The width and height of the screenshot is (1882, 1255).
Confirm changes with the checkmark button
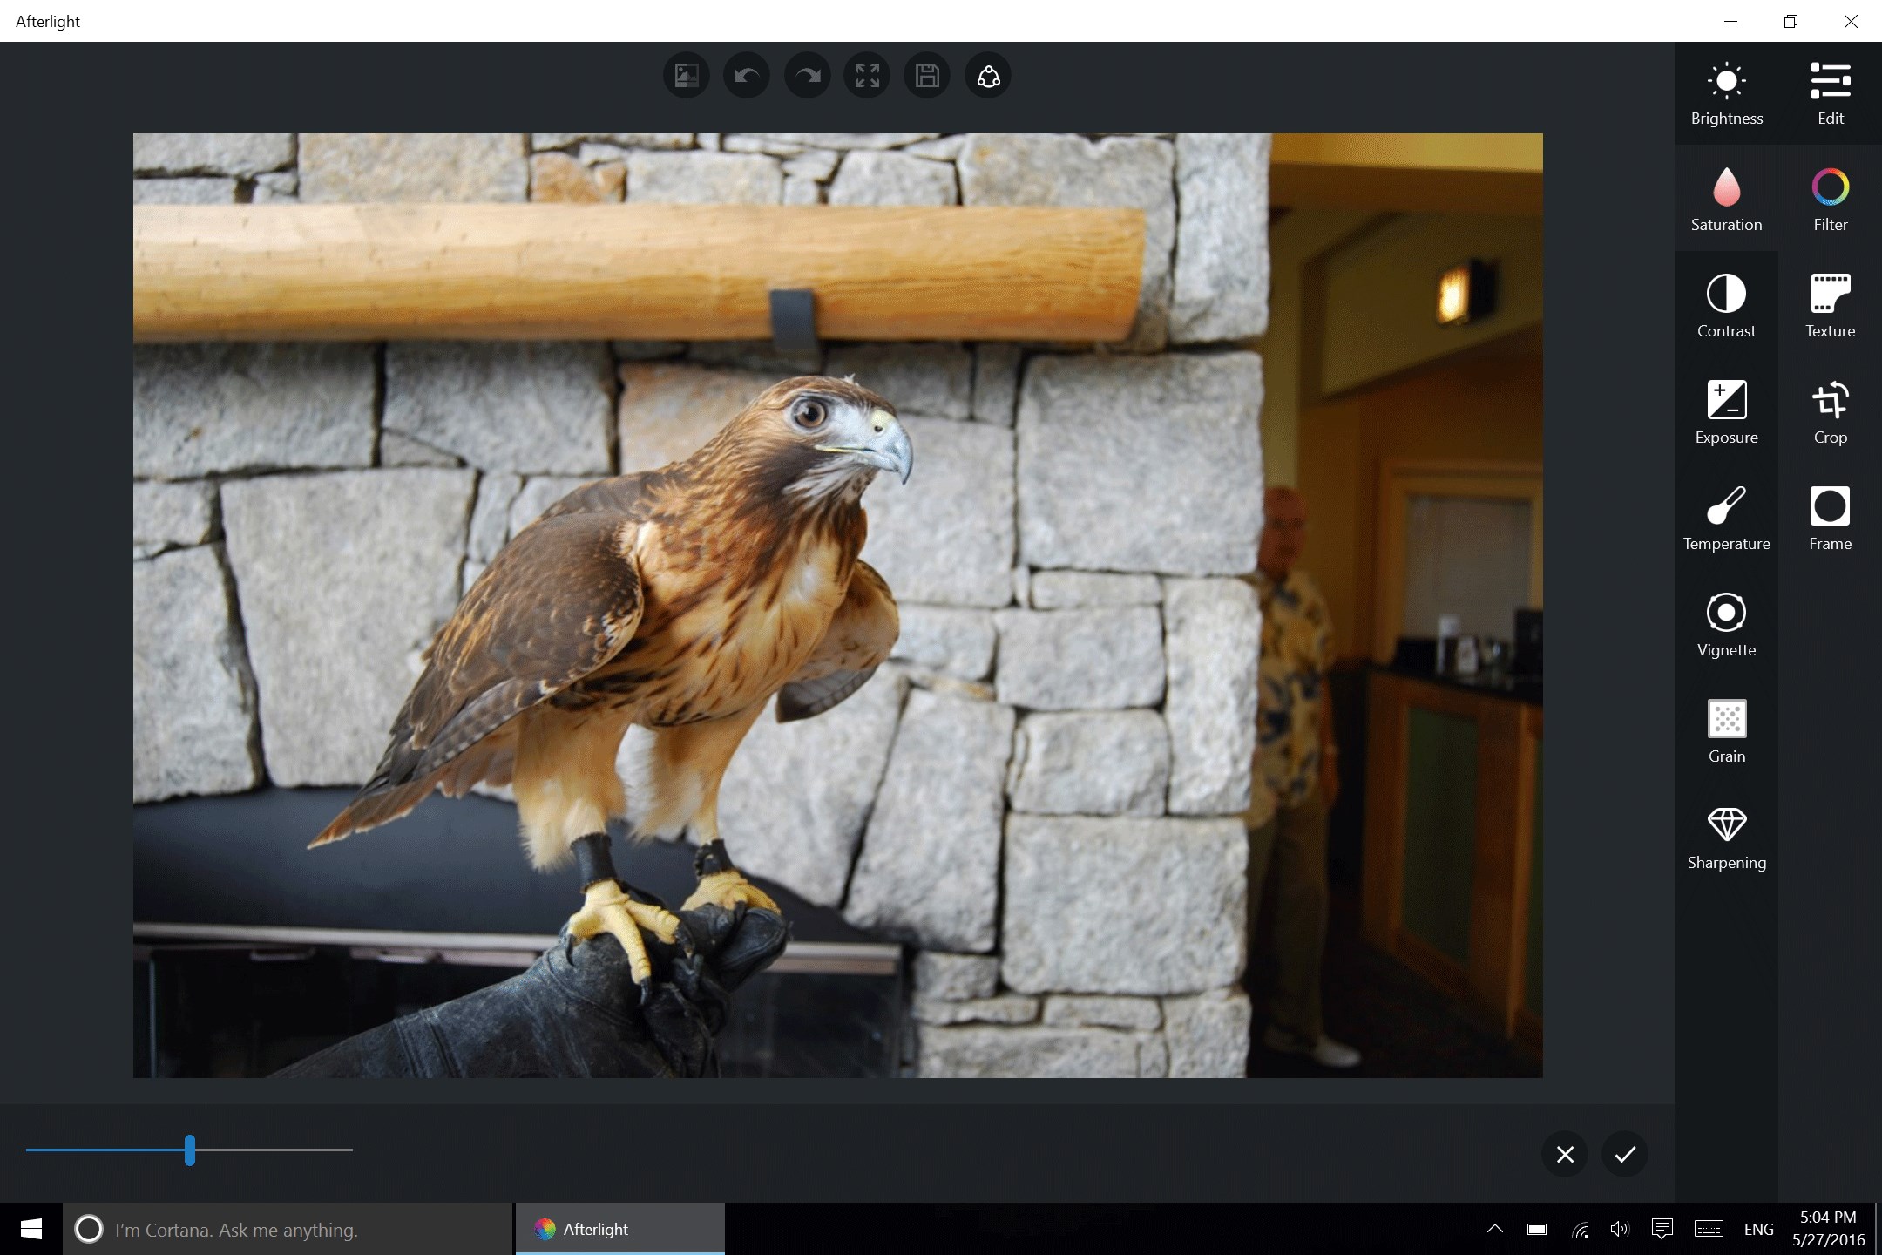(x=1623, y=1154)
